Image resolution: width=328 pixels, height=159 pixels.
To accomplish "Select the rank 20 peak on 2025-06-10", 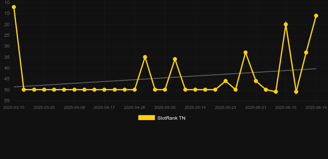I will click(x=286, y=24).
